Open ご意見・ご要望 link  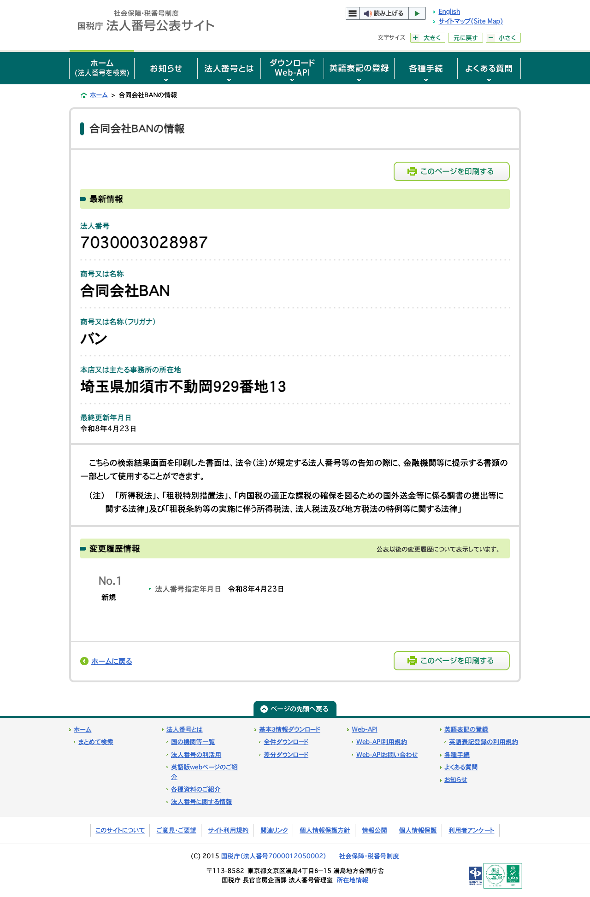pyautogui.click(x=176, y=830)
